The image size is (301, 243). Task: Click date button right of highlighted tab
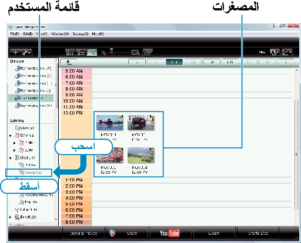coord(193,62)
